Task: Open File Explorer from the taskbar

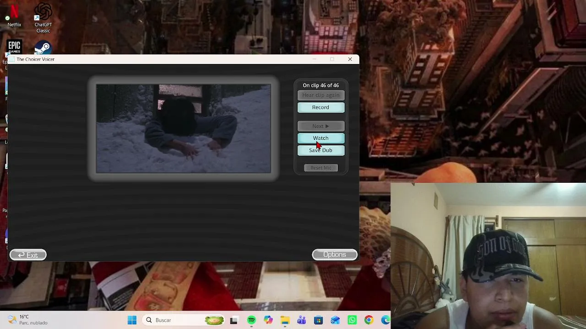Action: 285,320
